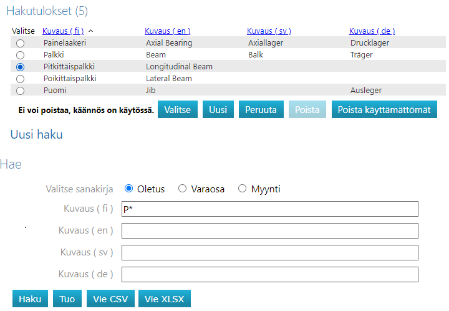Click the Haku search button
This screenshot has width=449, height=311.
[30, 299]
